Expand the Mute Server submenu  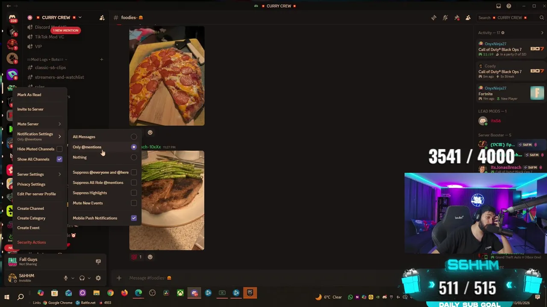(39, 124)
